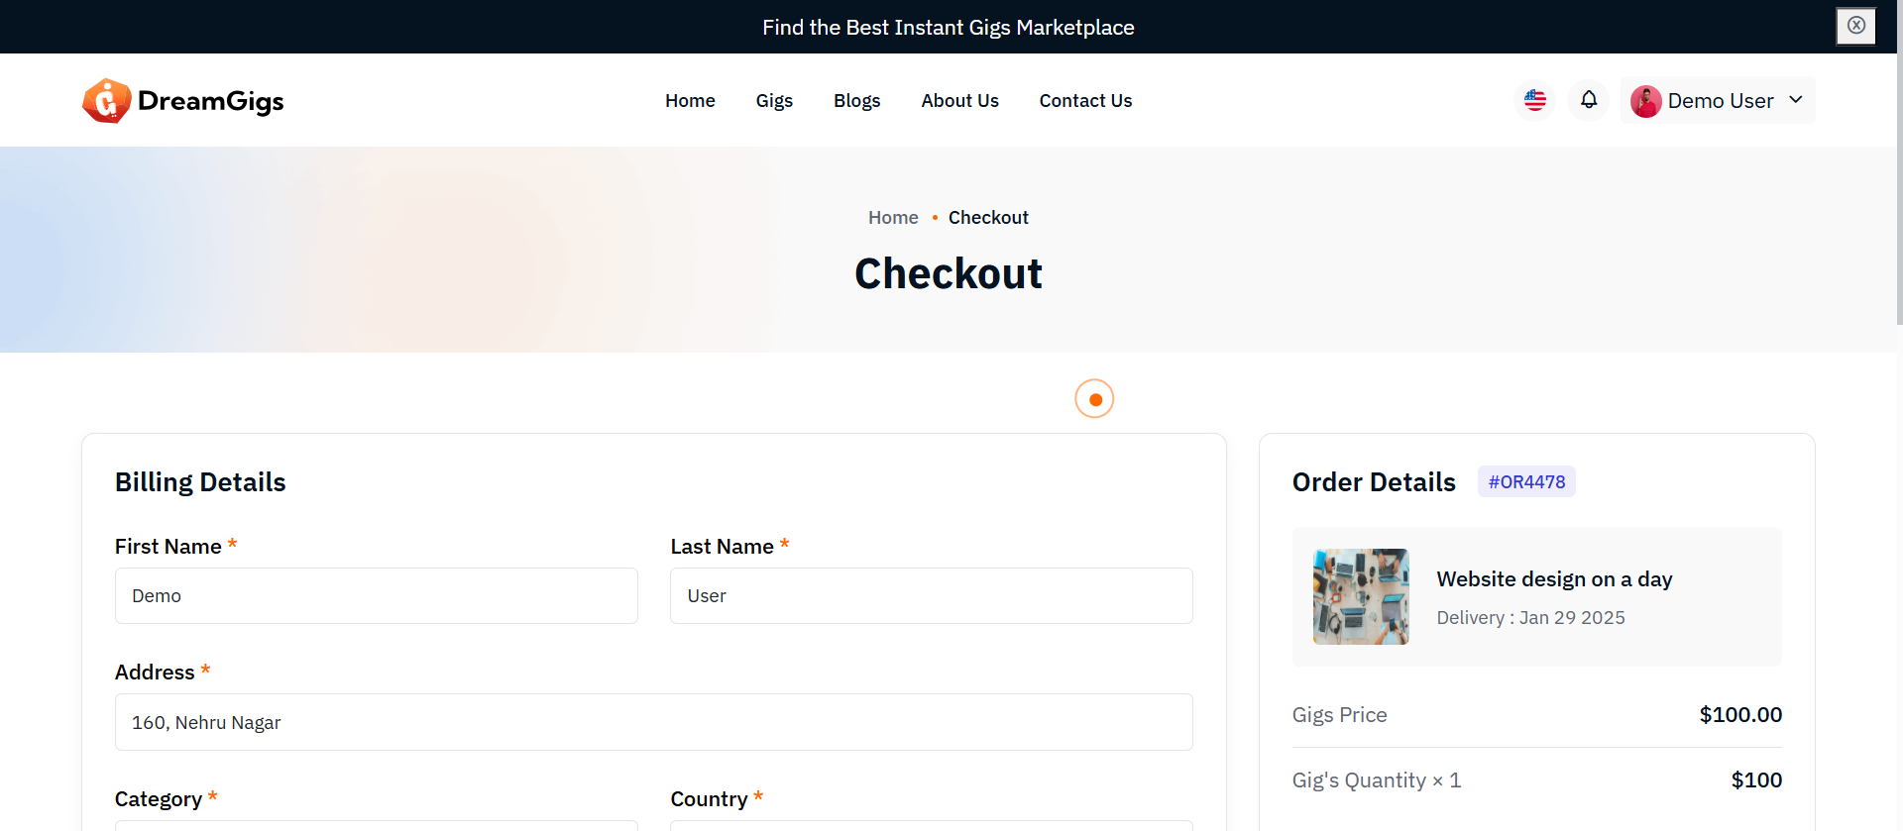This screenshot has height=831, width=1903.
Task: Visit the Contact Us page
Action: 1085,101
